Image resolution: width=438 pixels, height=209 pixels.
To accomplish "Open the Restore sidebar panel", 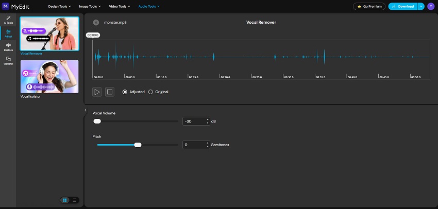I will 8,47.
